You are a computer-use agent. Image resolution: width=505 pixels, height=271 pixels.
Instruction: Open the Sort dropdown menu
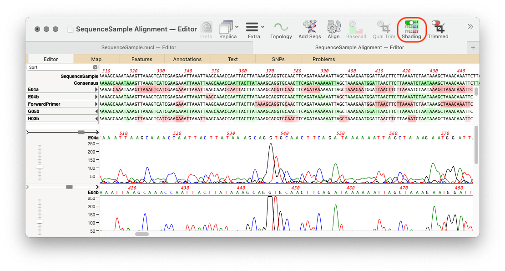(62, 67)
